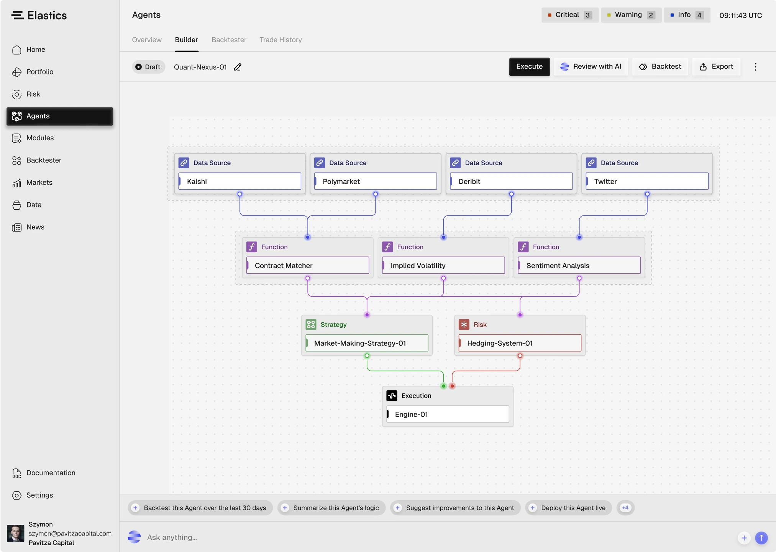Image resolution: width=776 pixels, height=552 pixels.
Task: Click the Draft status badge
Action: (148, 67)
